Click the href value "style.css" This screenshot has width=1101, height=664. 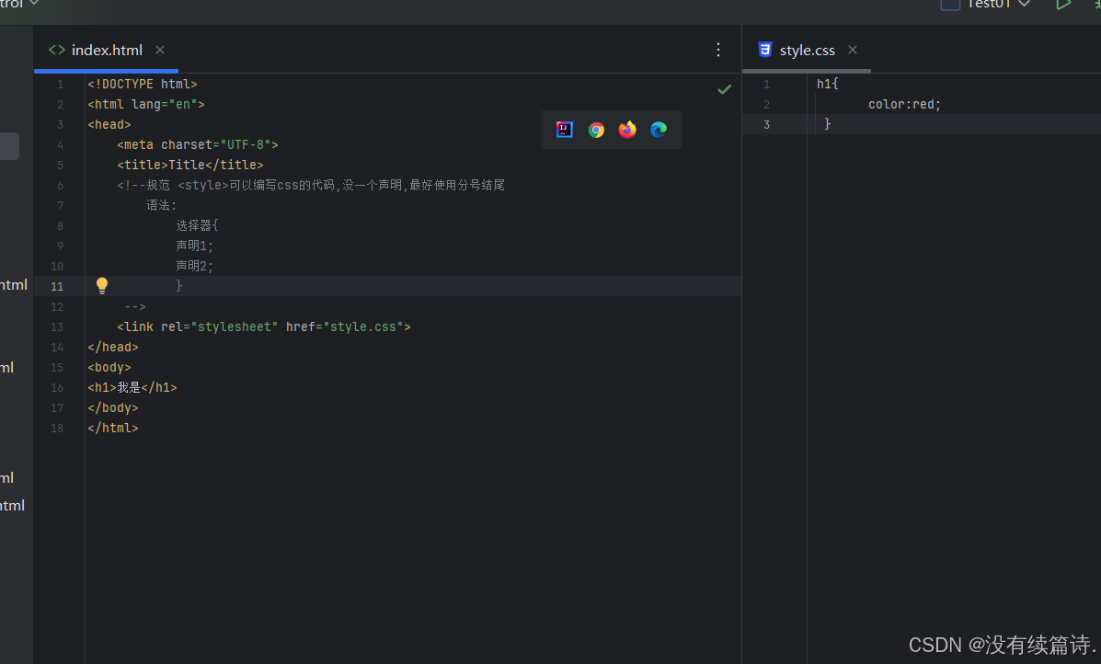pyautogui.click(x=363, y=327)
